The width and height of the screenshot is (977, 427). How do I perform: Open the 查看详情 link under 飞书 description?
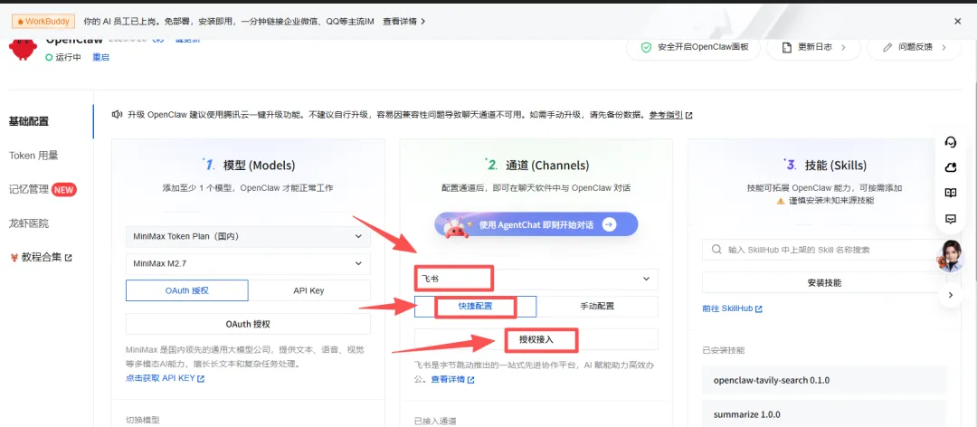pyautogui.click(x=452, y=380)
